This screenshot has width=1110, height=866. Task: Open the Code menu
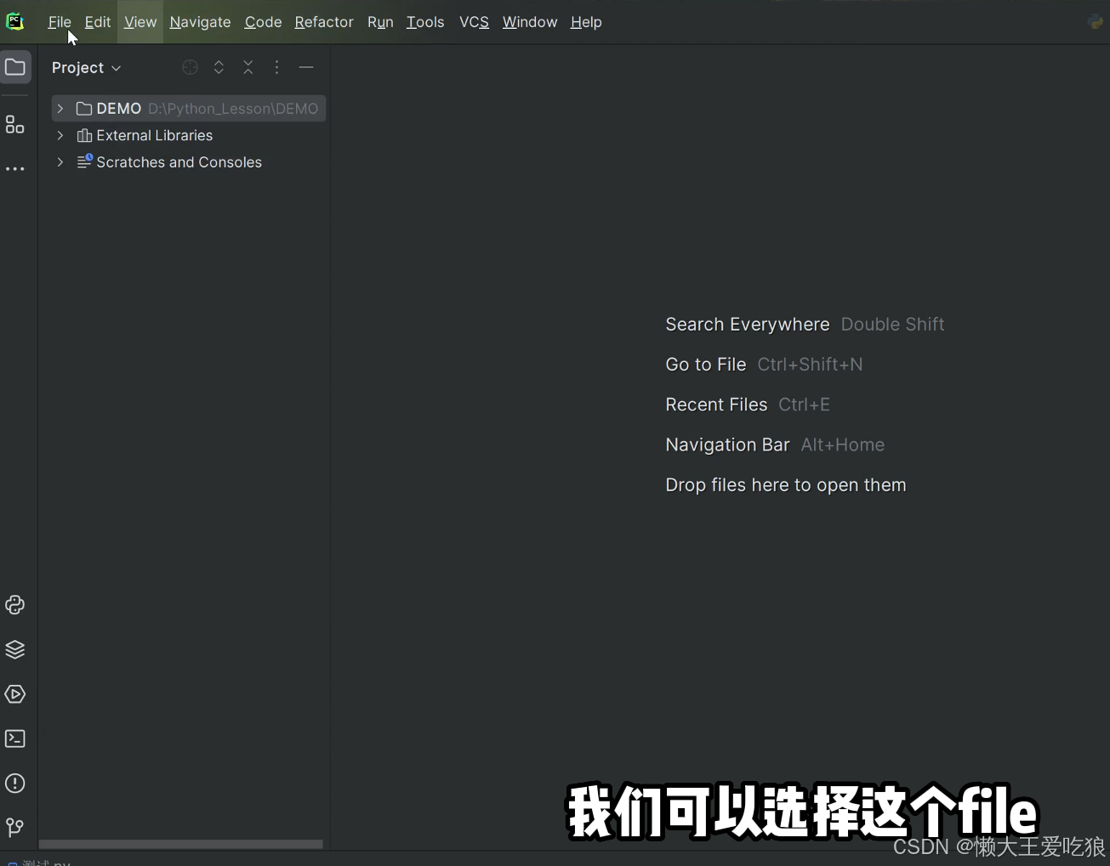(263, 22)
